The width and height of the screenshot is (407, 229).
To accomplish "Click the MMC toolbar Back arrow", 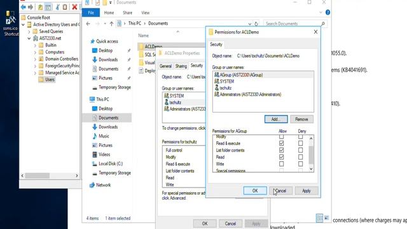I will coord(24,7).
